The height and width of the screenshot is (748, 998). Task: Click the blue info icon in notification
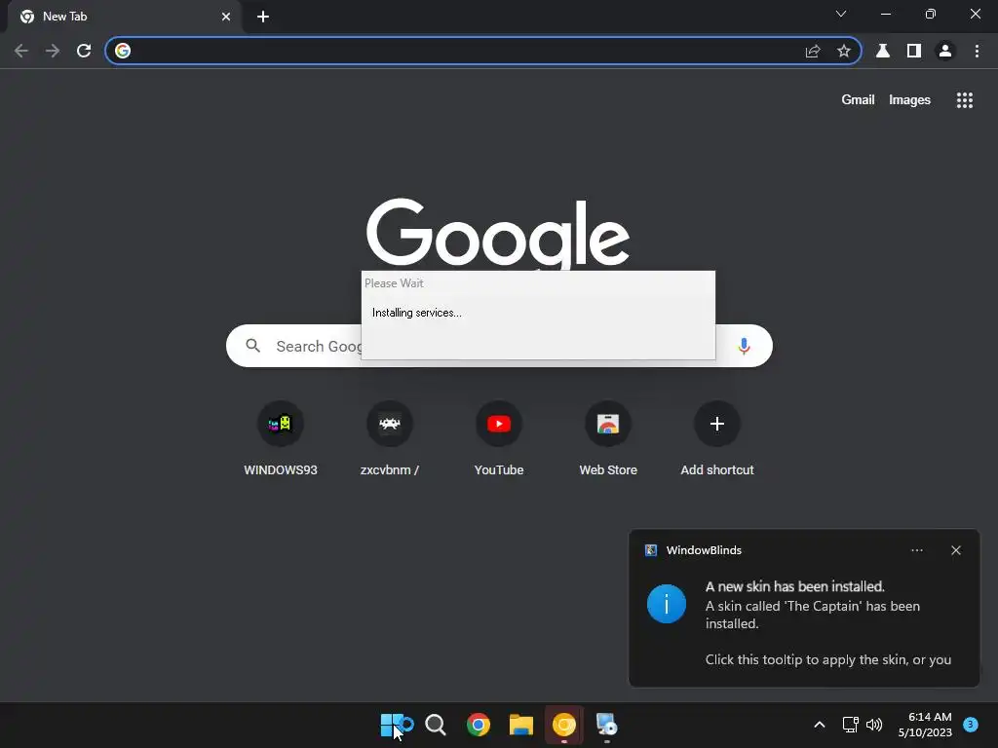click(x=667, y=604)
